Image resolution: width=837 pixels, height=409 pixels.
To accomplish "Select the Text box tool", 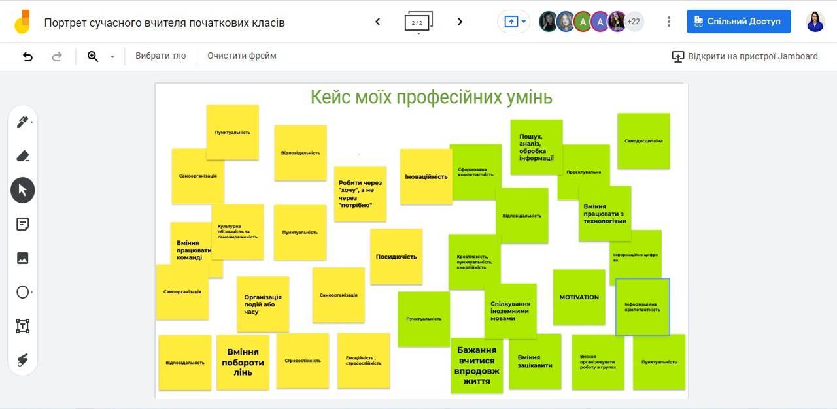I will [23, 326].
